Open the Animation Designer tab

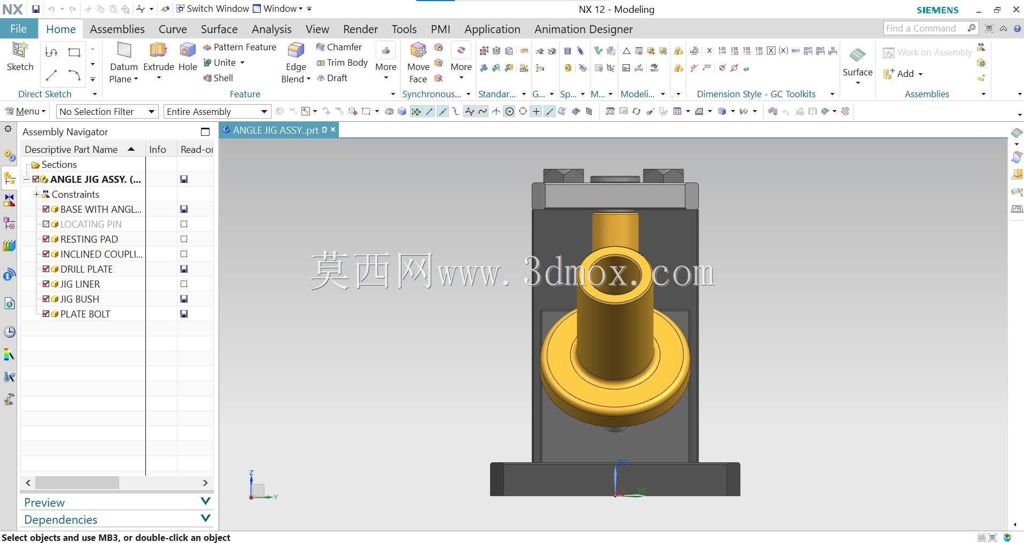pyautogui.click(x=584, y=29)
